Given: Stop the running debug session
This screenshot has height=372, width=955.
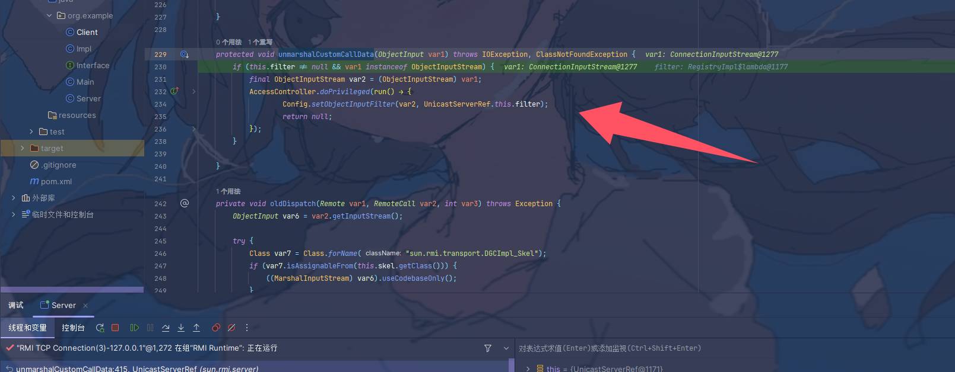Looking at the screenshot, I should 115,328.
